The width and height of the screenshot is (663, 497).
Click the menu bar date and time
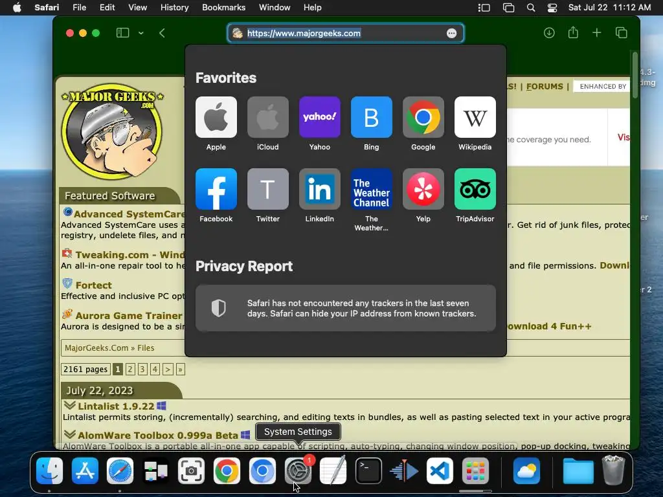tap(609, 8)
